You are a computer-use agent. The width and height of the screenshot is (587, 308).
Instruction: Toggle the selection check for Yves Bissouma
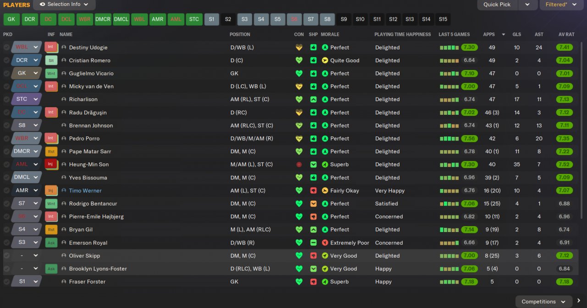[x=6, y=178]
